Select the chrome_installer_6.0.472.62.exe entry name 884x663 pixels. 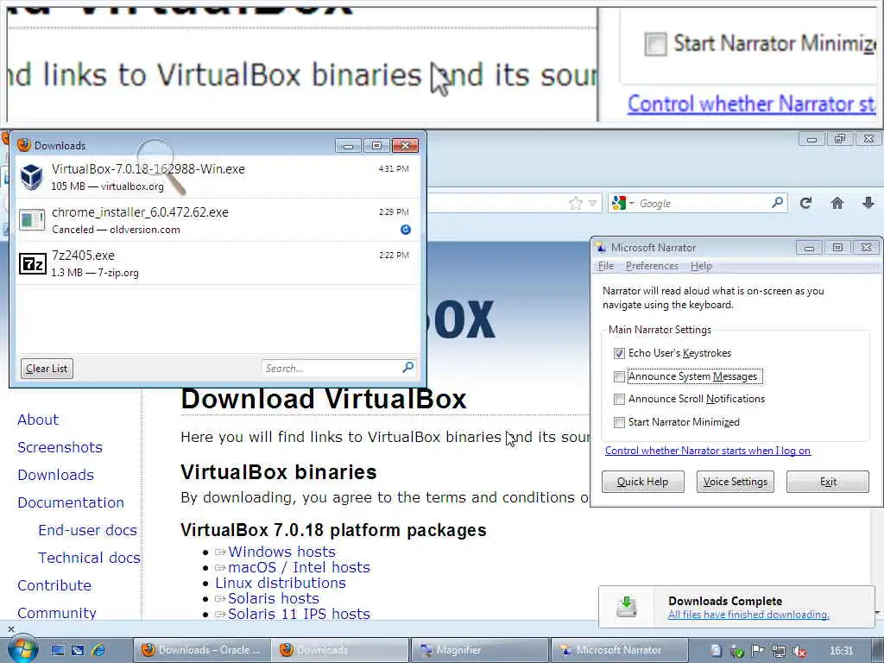[x=140, y=212]
